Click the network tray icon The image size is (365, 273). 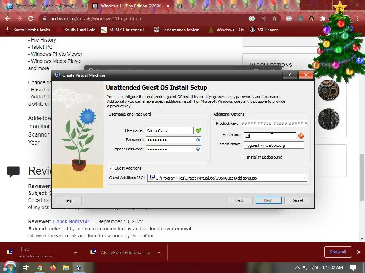[x=306, y=268]
